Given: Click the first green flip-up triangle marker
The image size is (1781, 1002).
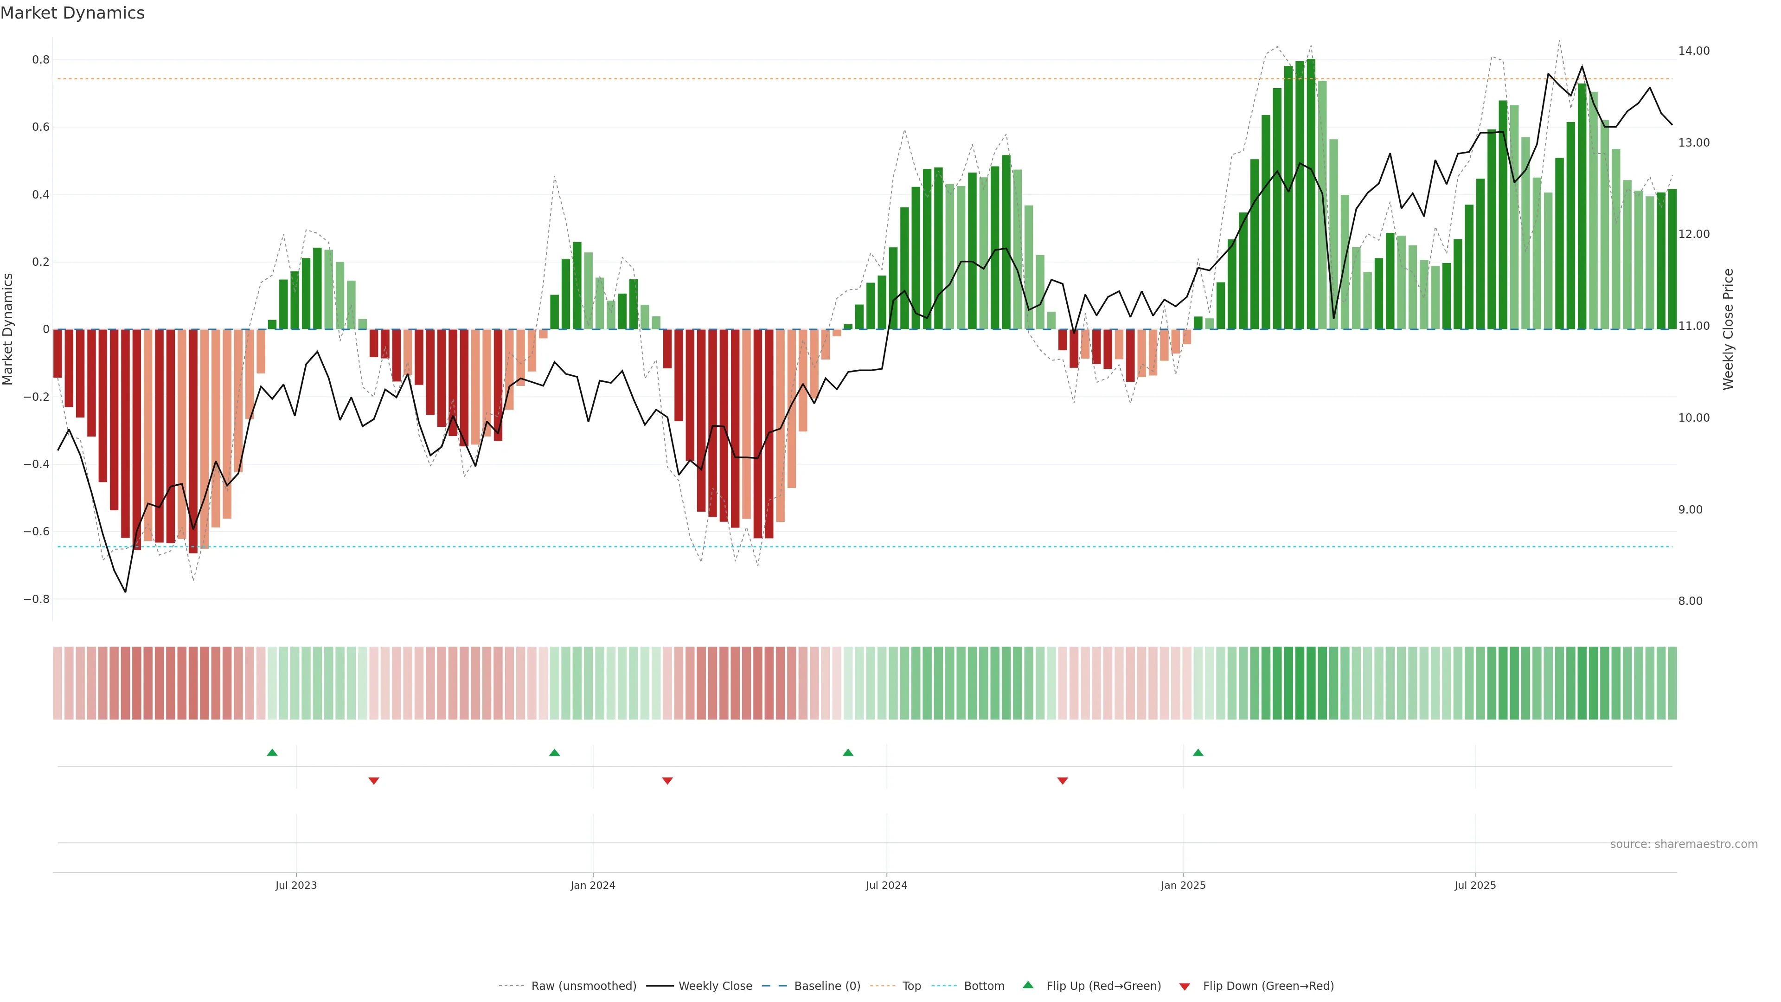Looking at the screenshot, I should pyautogui.click(x=272, y=752).
